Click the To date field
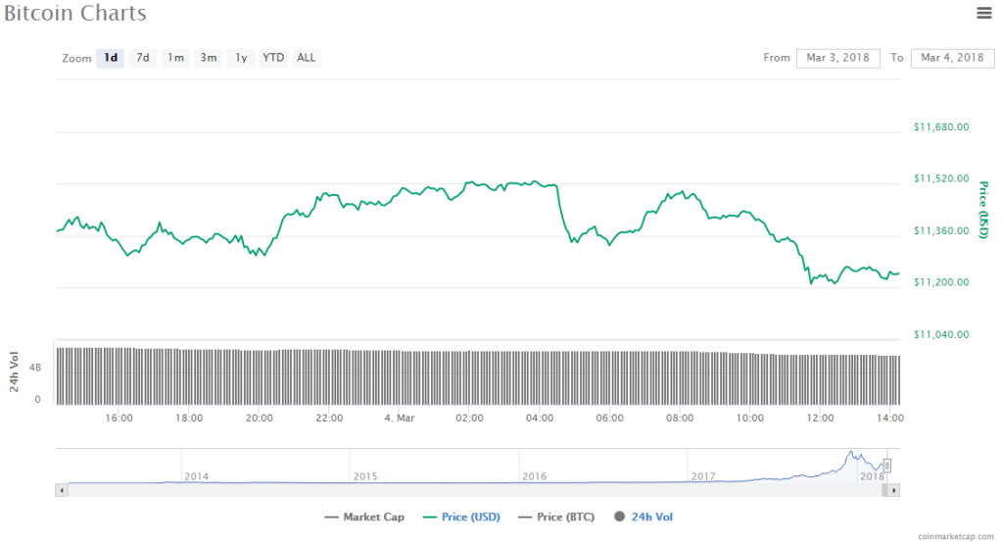This screenshot has width=1003, height=542. 952,58
